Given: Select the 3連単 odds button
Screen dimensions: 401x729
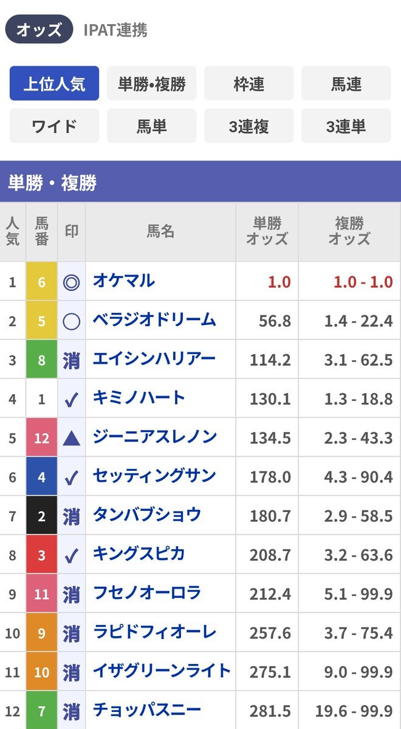Looking at the screenshot, I should click(x=346, y=126).
